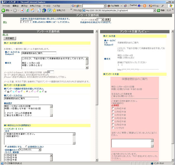
Task: Click the 戻る link
Action: (5, 22)
